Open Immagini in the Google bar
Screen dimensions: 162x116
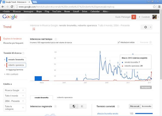[28, 11]
